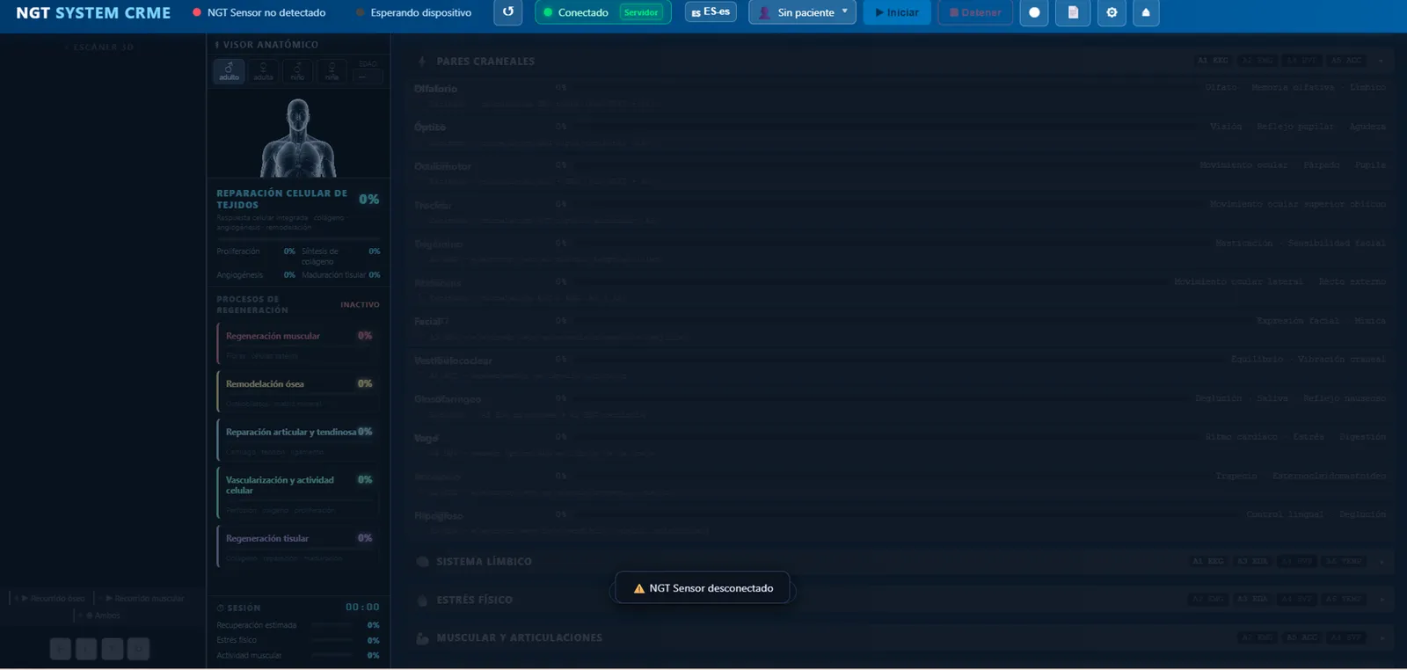Screen dimensions: 1407x670
Task: Open the Sin paciente patient dropdown
Action: point(802,12)
